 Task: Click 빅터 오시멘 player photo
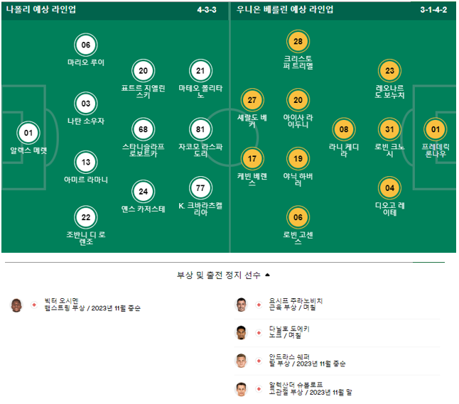(x=16, y=305)
